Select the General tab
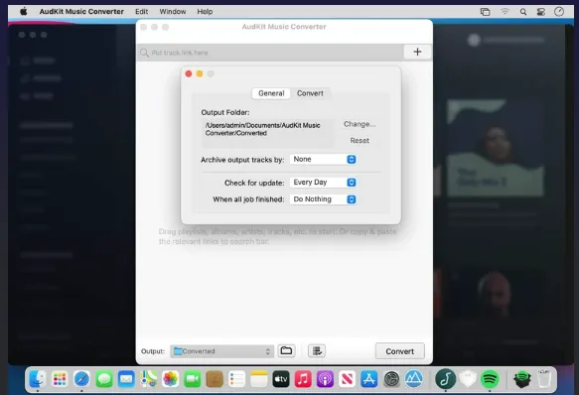This screenshot has width=579, height=395. tap(271, 93)
